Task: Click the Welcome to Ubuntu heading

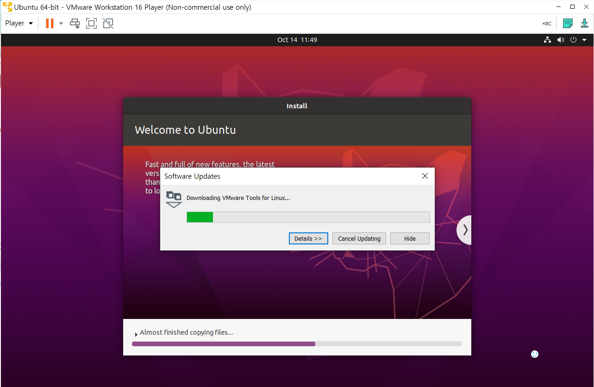Action: click(185, 130)
